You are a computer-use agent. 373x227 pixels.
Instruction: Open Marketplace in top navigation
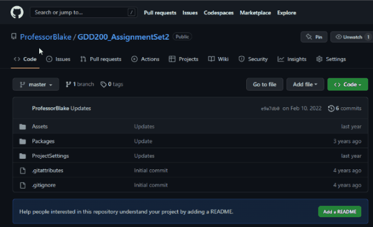255,13
